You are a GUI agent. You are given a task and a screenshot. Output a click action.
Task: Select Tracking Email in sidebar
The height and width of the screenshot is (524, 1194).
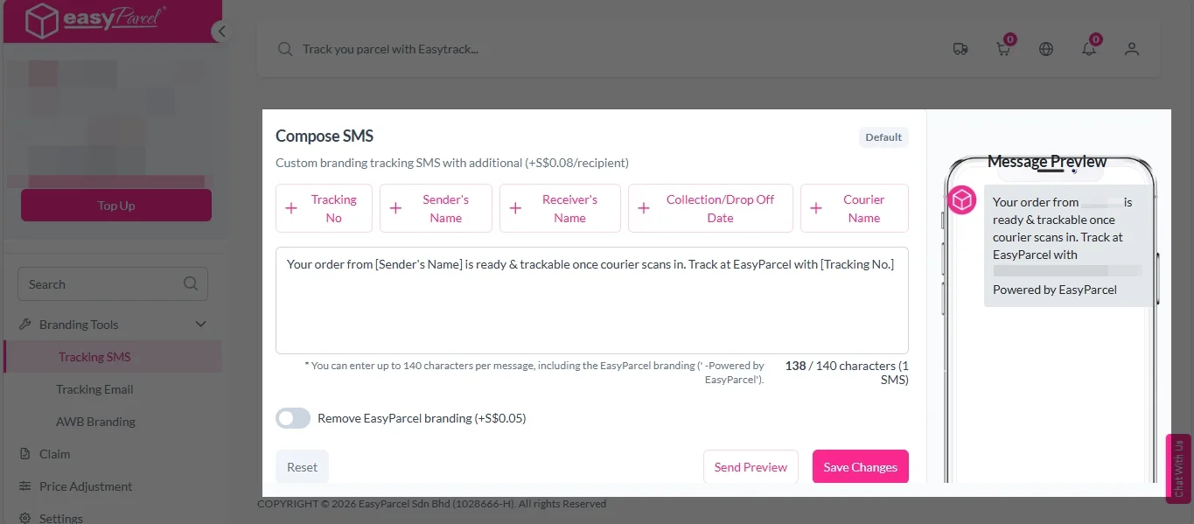tap(94, 389)
